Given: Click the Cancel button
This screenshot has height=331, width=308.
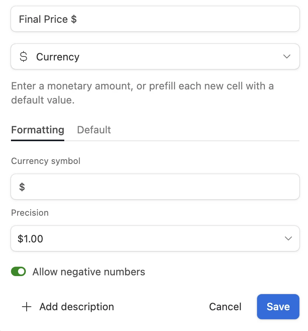Looking at the screenshot, I should coord(225,307).
